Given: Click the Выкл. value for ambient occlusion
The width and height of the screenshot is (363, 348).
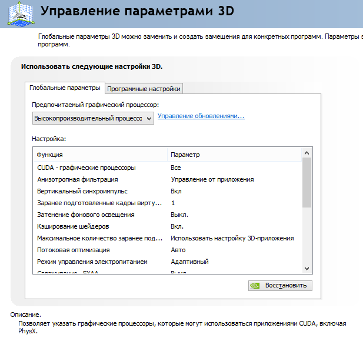Looking at the screenshot, I should point(179,215).
